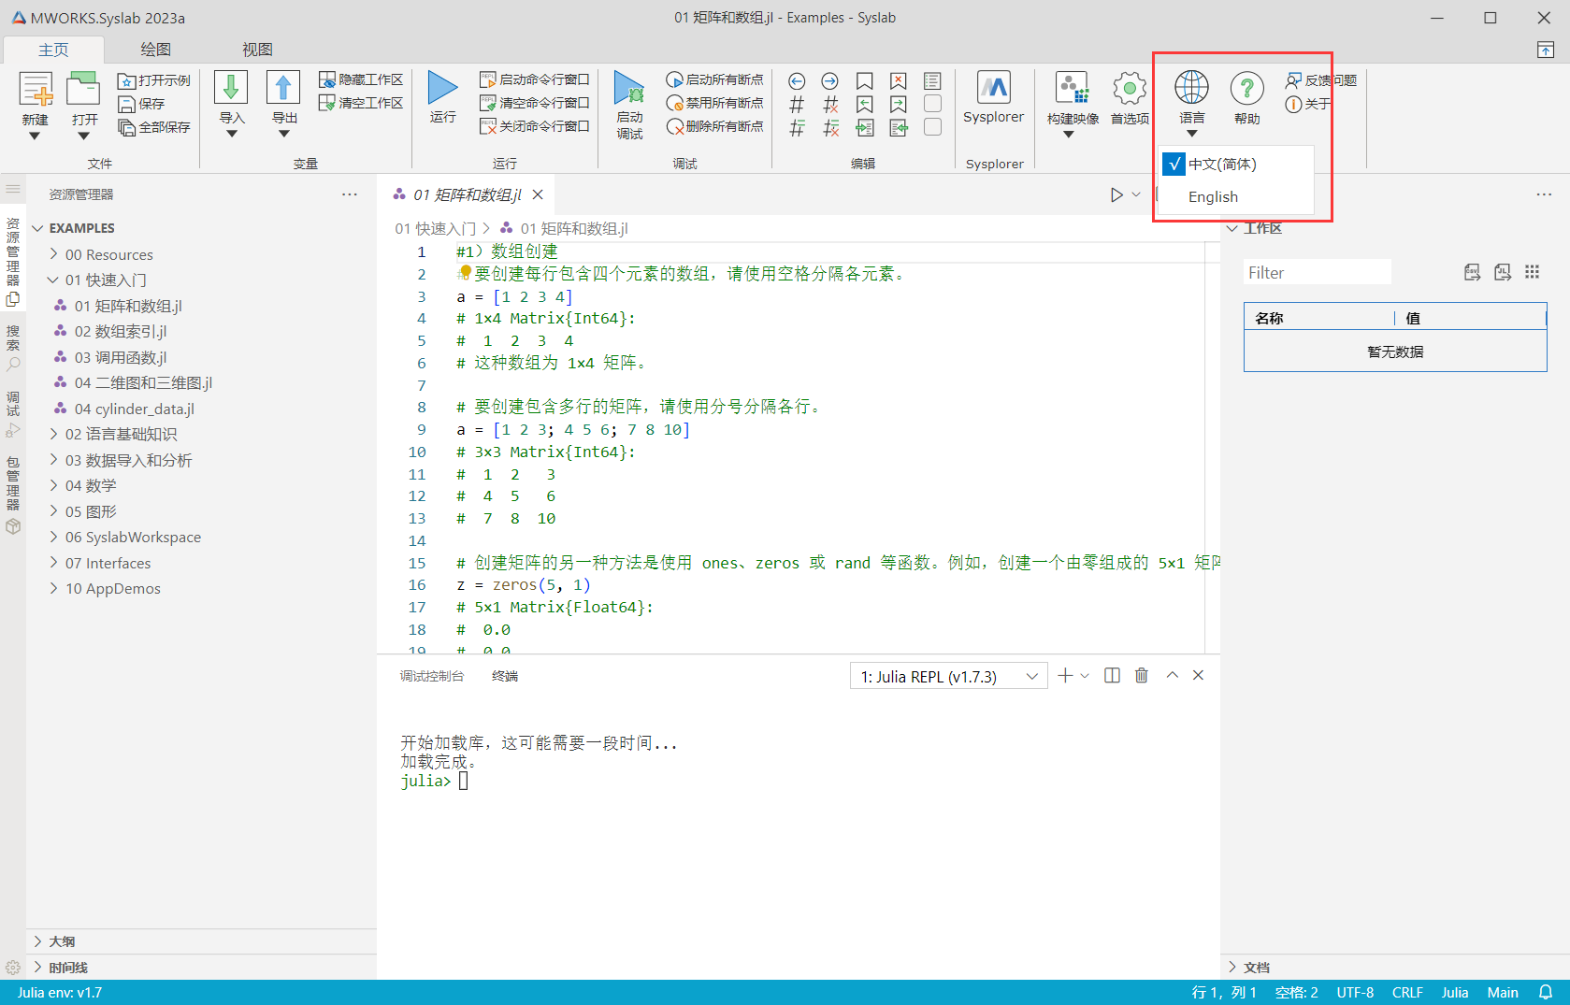Viewport: 1570px width, 1005px height.
Task: Select English from the language menu
Action: (1213, 197)
